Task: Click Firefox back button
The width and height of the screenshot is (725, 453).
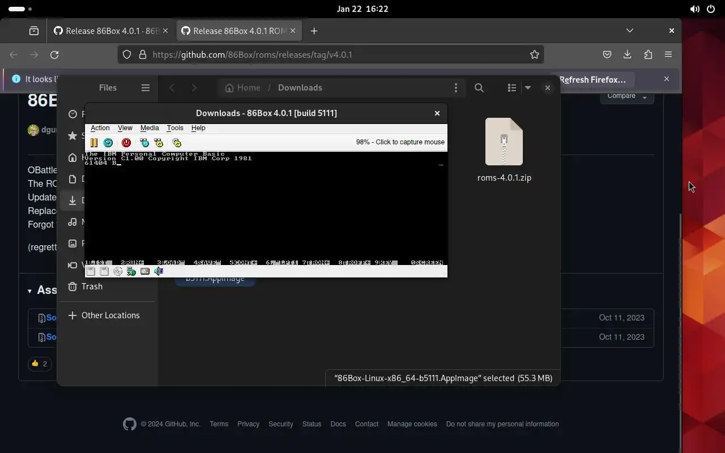Action: pos(14,55)
